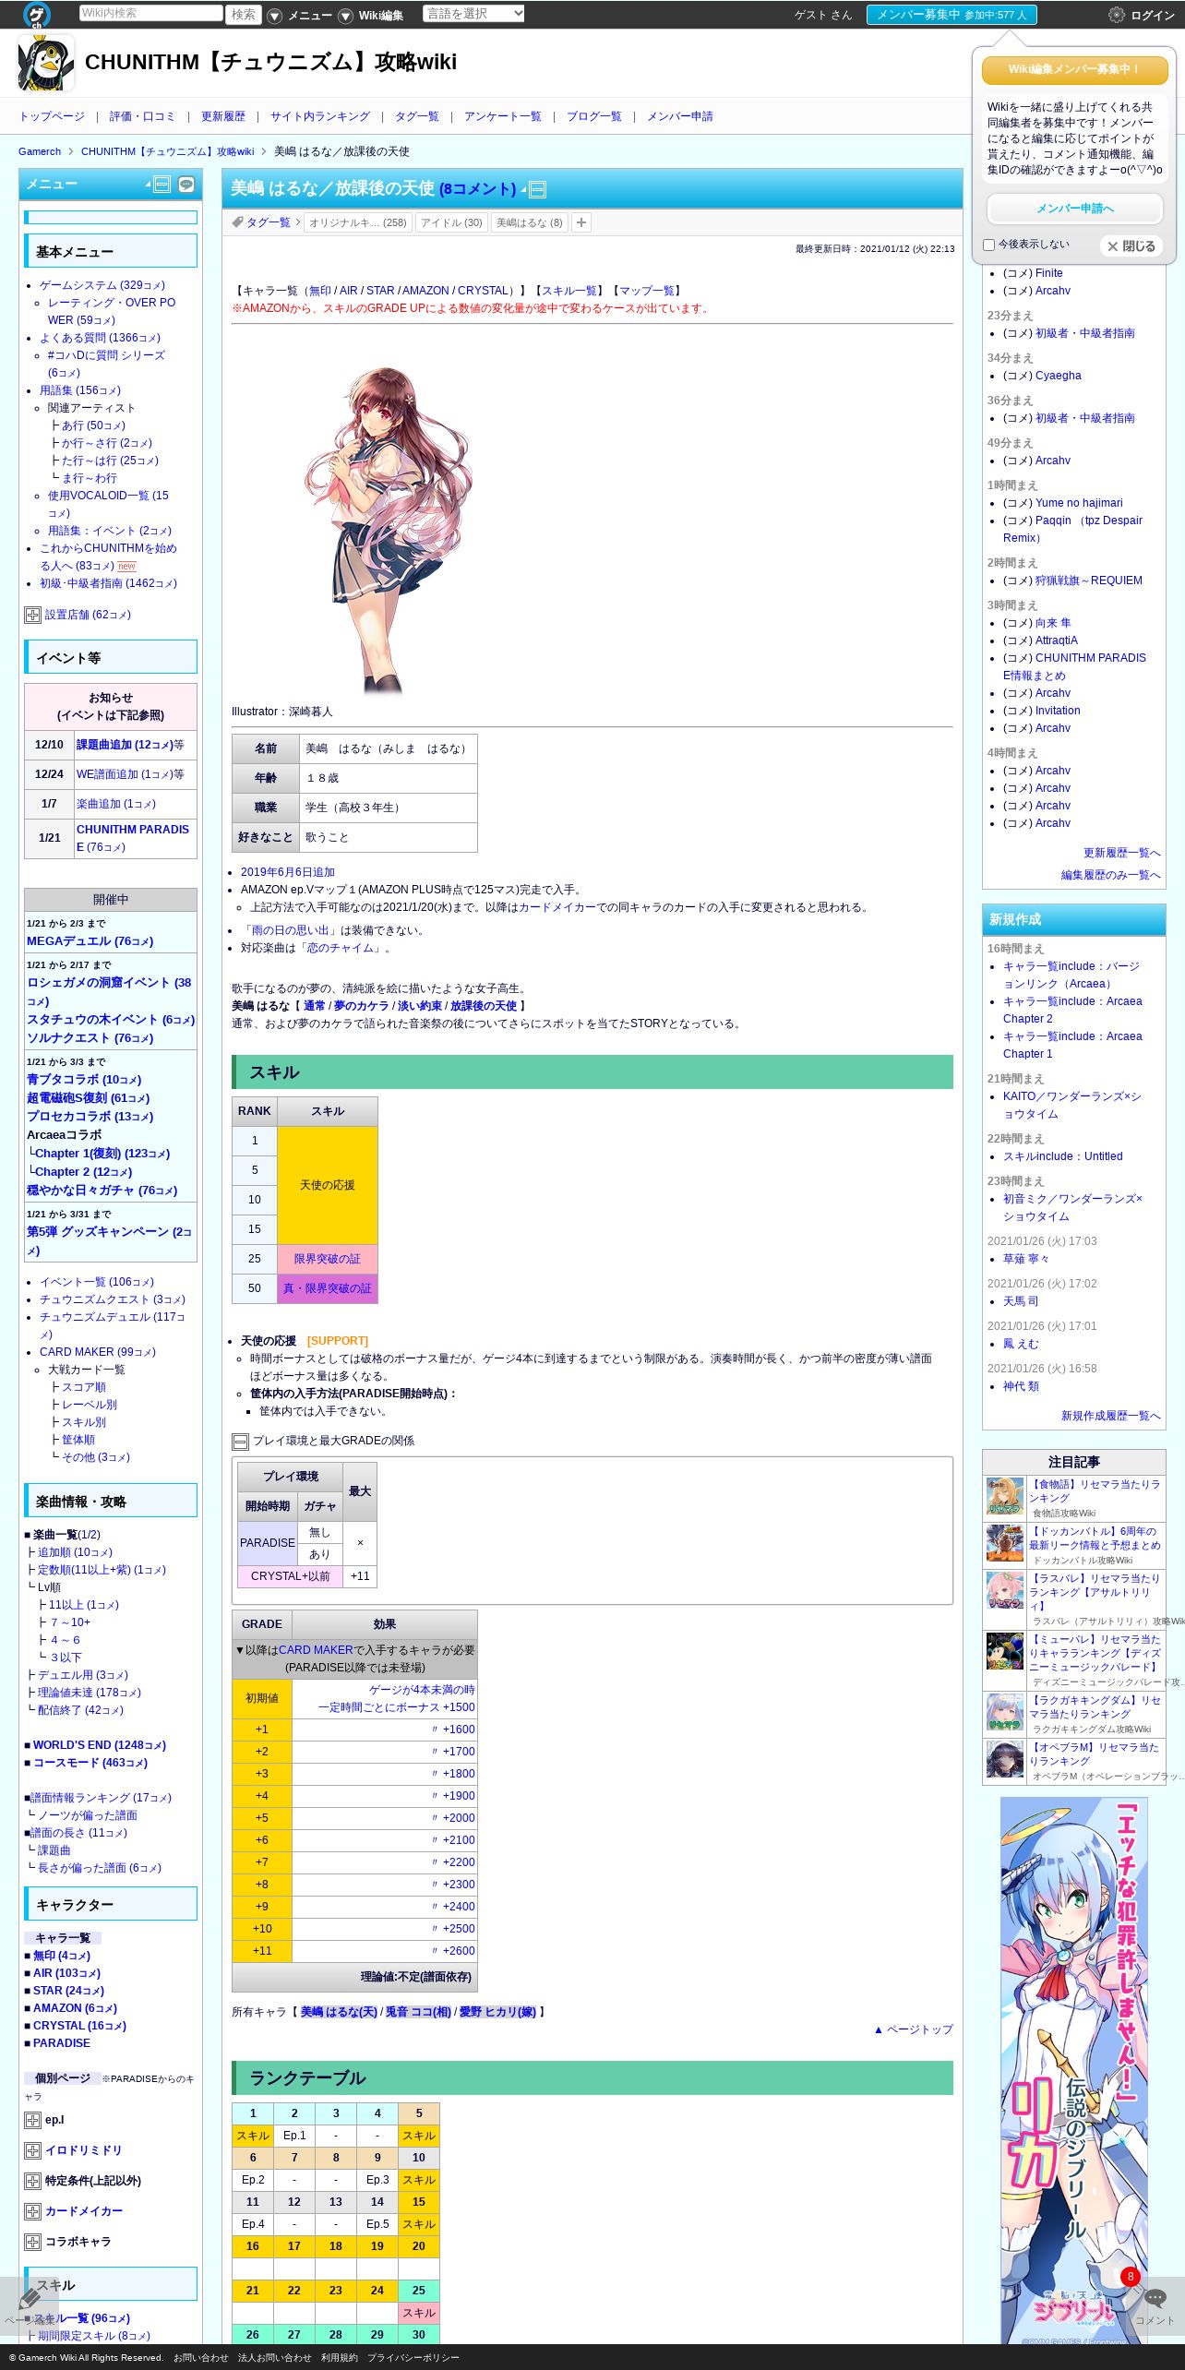The width and height of the screenshot is (1185, 2370).
Task: Click プライバシーポリシー in footer
Action: [x=413, y=2357]
